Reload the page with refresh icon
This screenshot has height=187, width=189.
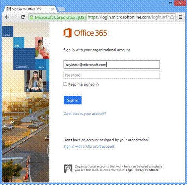[x=23, y=17]
